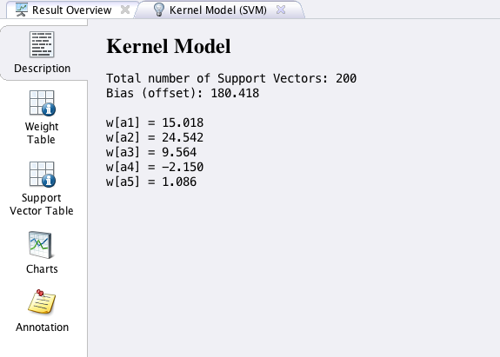The height and width of the screenshot is (357, 500).
Task: Switch to the Result Overview tab
Action: click(73, 10)
